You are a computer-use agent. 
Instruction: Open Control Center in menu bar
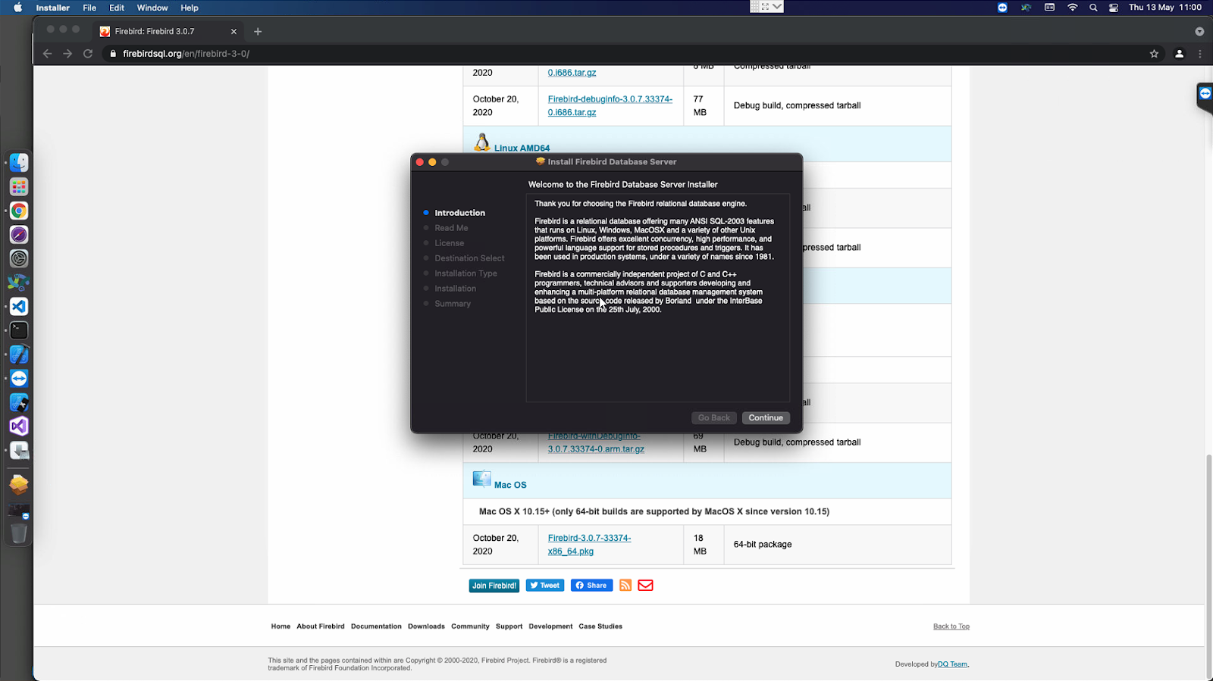1114,8
